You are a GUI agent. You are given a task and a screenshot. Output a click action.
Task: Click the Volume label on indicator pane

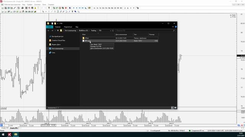pyautogui.click(x=3, y=108)
